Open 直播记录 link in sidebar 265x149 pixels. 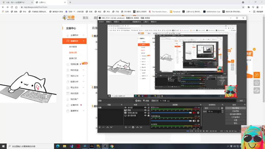(73, 58)
